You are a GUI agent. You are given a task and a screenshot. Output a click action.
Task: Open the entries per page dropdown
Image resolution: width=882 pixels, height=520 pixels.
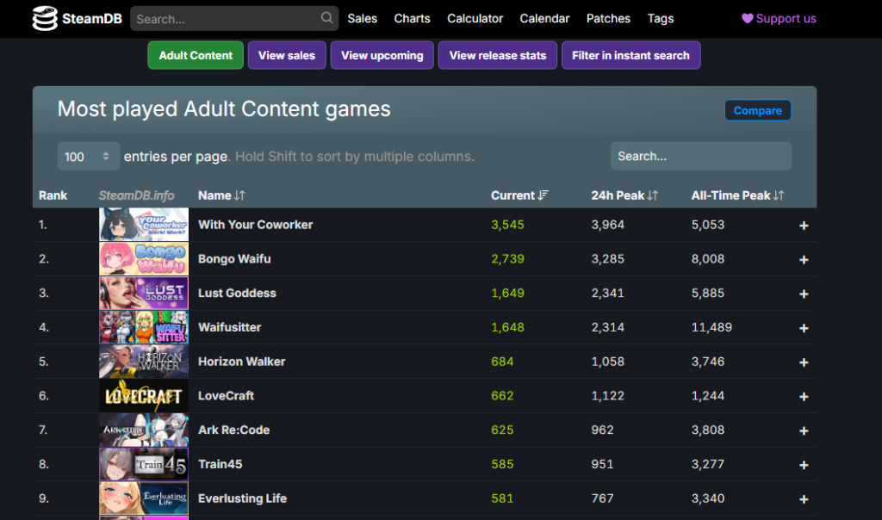(x=89, y=157)
